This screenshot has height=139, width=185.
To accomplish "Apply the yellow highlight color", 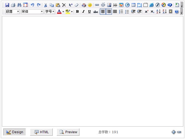I will tap(68, 12).
